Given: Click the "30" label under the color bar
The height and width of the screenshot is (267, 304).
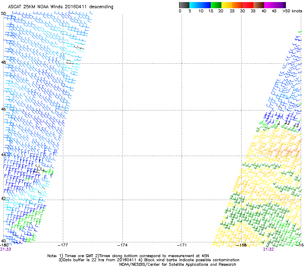Looking at the screenshot, I should (242, 11).
